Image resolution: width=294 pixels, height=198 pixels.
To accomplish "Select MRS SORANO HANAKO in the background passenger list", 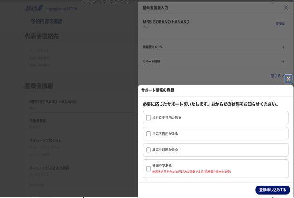I will (53, 102).
